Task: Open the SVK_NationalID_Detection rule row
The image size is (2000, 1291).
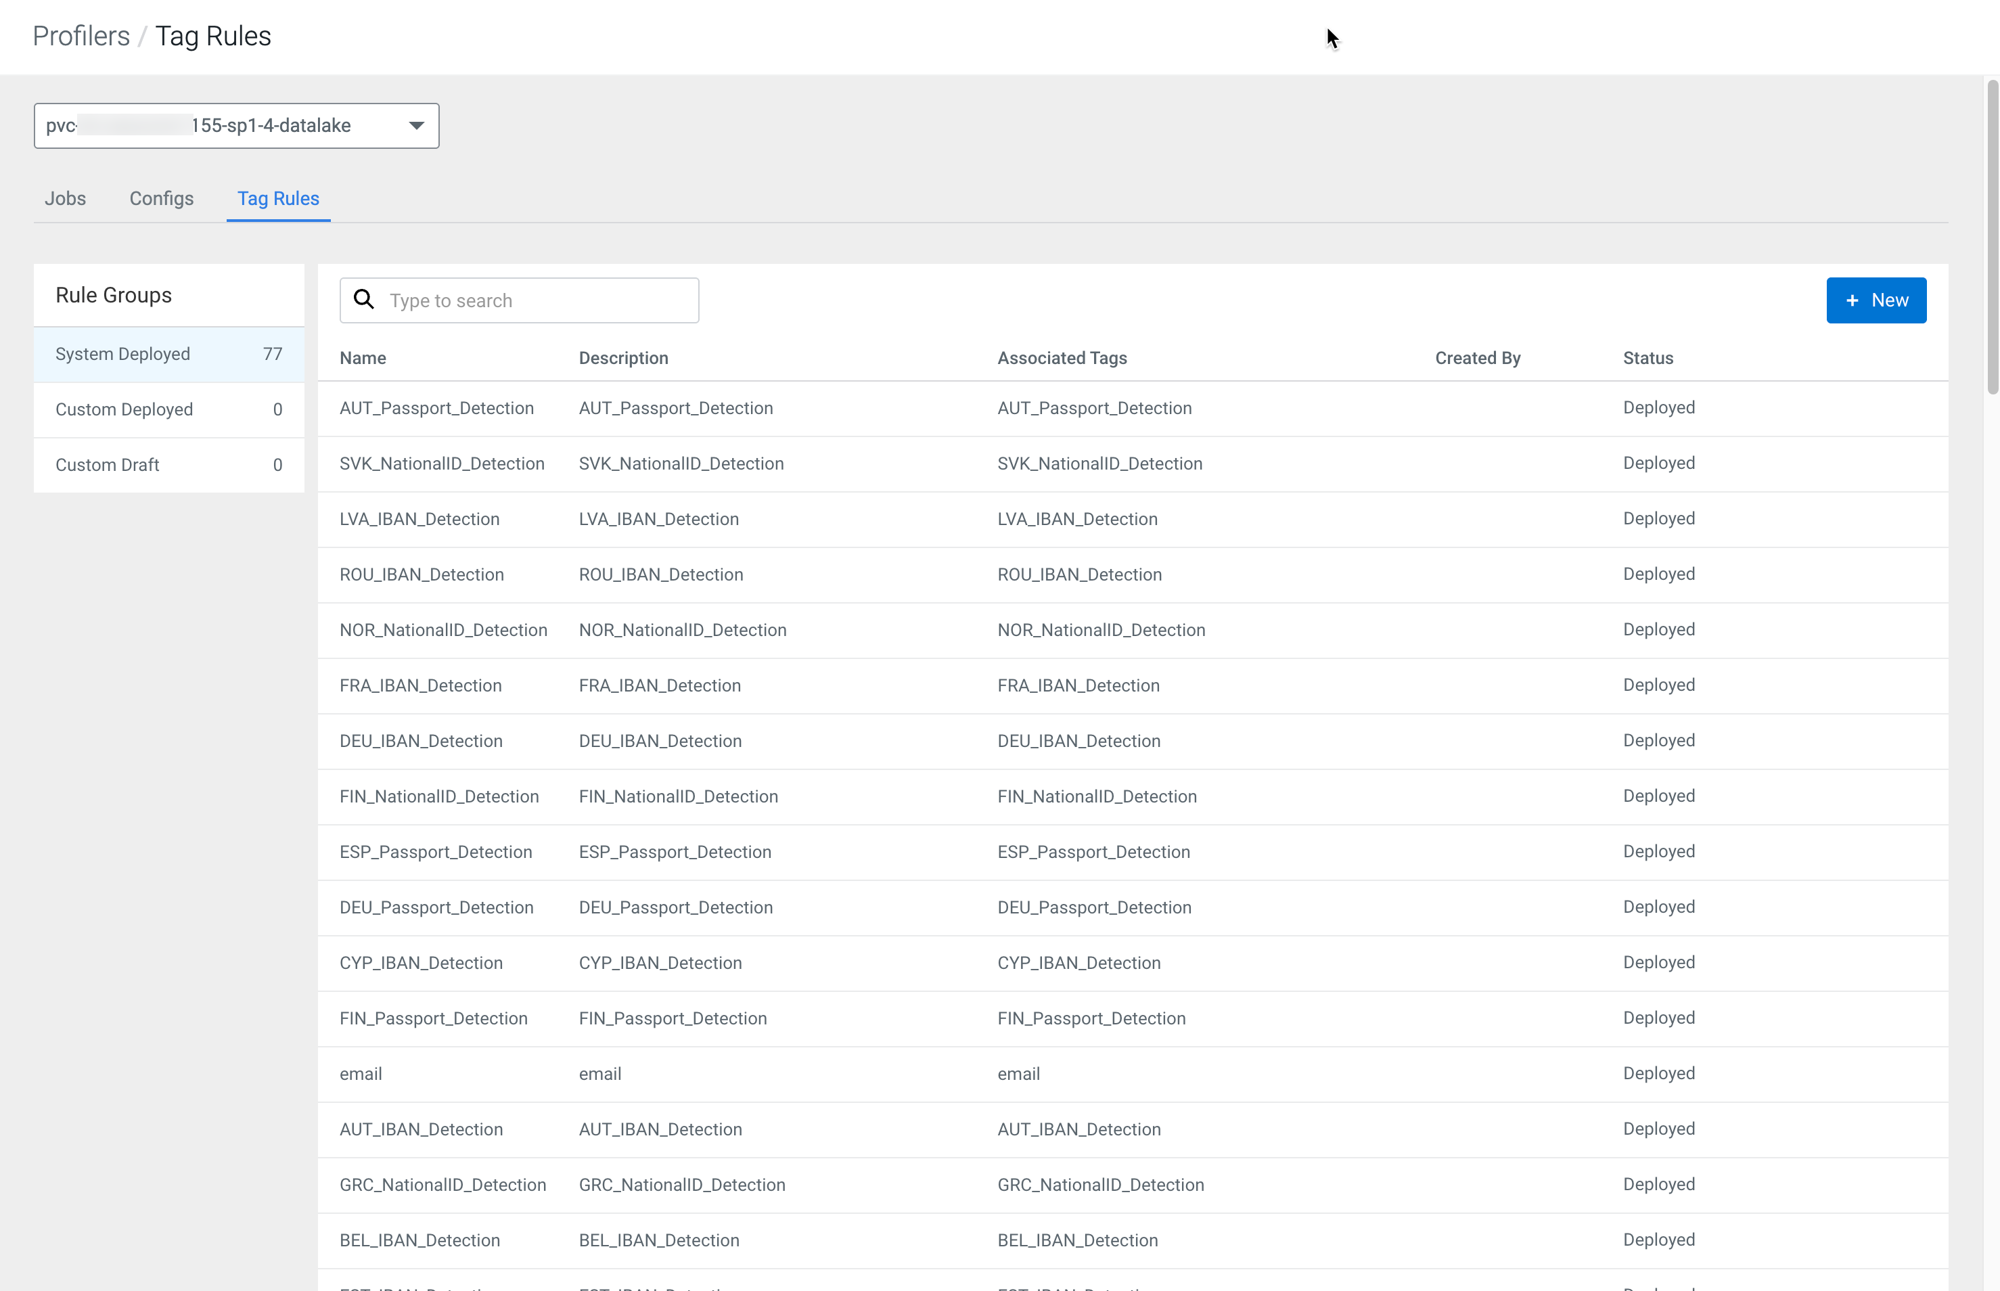Action: click(442, 463)
